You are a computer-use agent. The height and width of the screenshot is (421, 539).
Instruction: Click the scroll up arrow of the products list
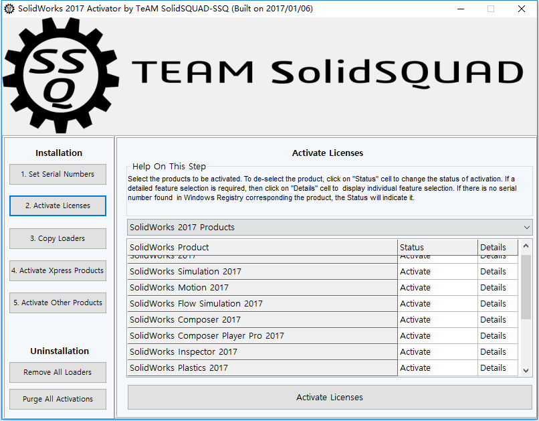coord(526,246)
